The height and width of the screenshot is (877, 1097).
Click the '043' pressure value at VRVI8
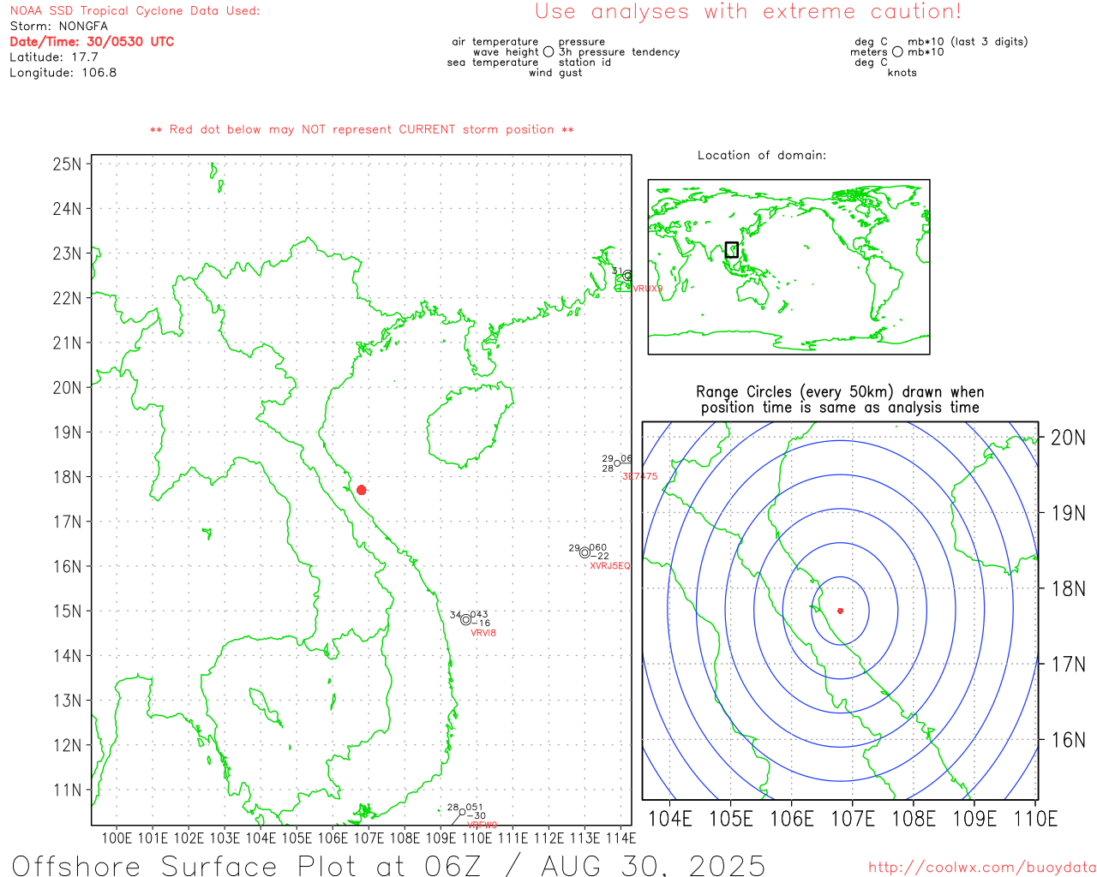coord(479,615)
